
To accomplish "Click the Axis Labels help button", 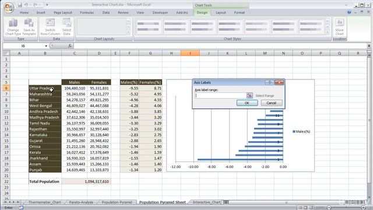I will pos(269,82).
